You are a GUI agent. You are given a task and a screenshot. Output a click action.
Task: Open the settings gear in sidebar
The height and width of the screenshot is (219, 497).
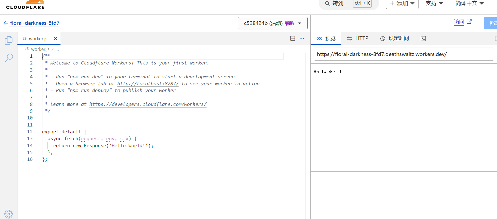pyautogui.click(x=9, y=214)
